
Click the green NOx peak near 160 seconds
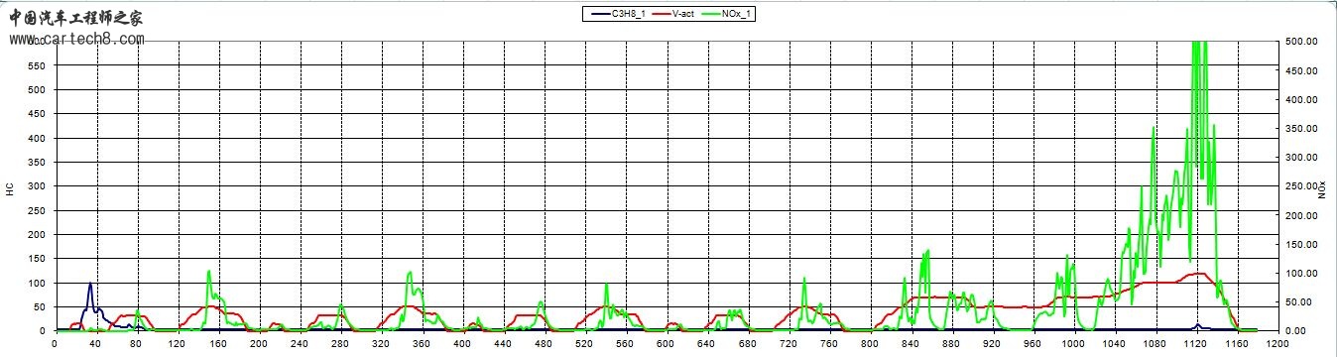[x=209, y=273]
